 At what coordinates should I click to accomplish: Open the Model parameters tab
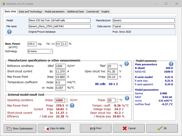55,12
